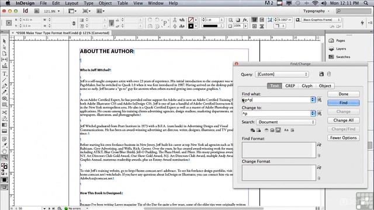Image resolution: width=374 pixels, height=210 pixels.
Task: Toggle Include Locked Layers search option
Action: click(x=252, y=130)
